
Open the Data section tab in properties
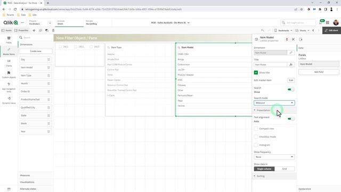pyautogui.click(x=319, y=48)
